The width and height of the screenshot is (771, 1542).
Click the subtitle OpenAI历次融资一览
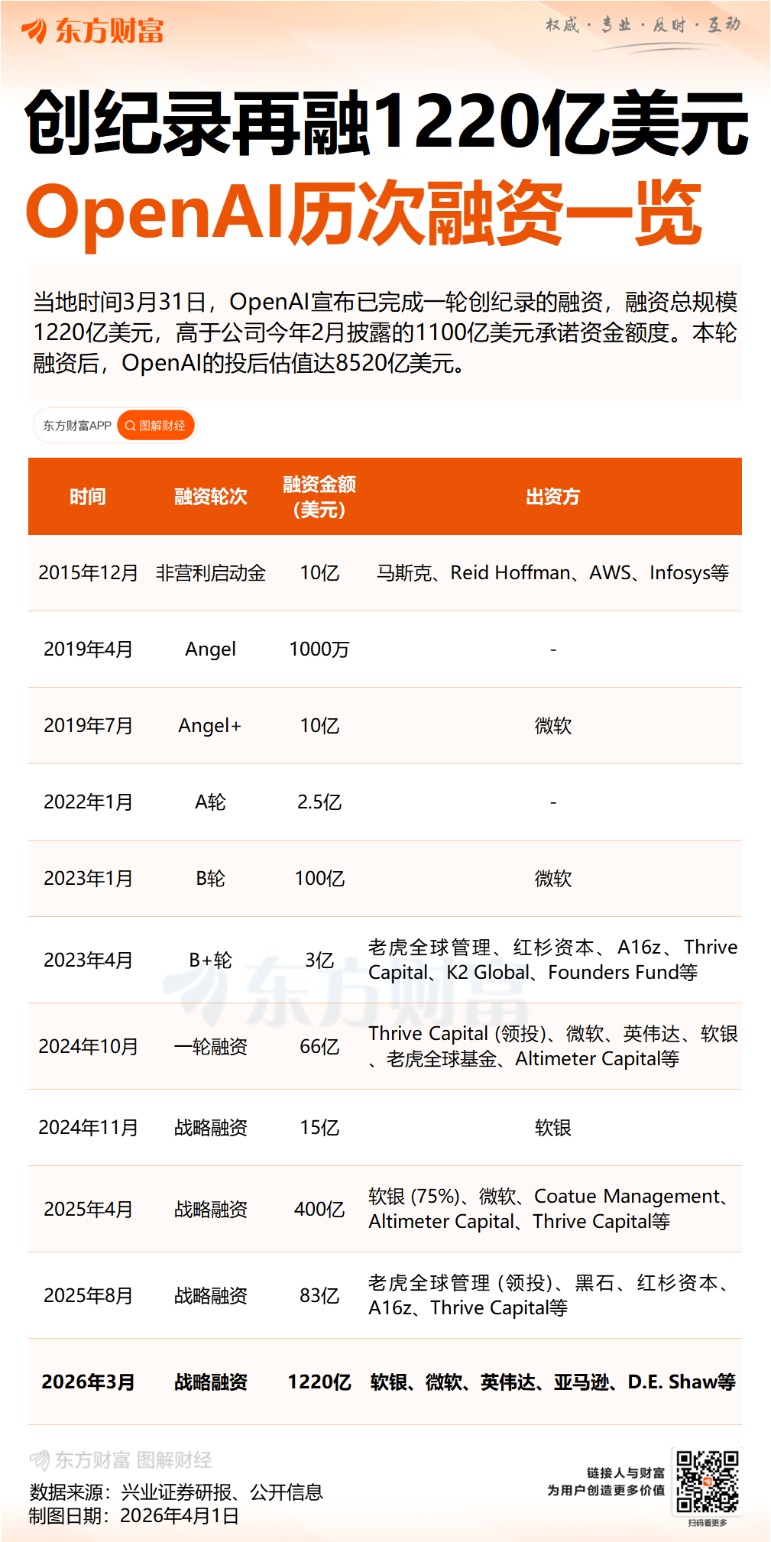(364, 213)
